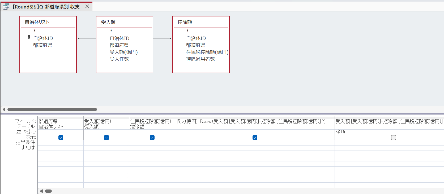Click left arrow of table pane scrollbar
This screenshot has height=194, width=444.
pos(4,109)
